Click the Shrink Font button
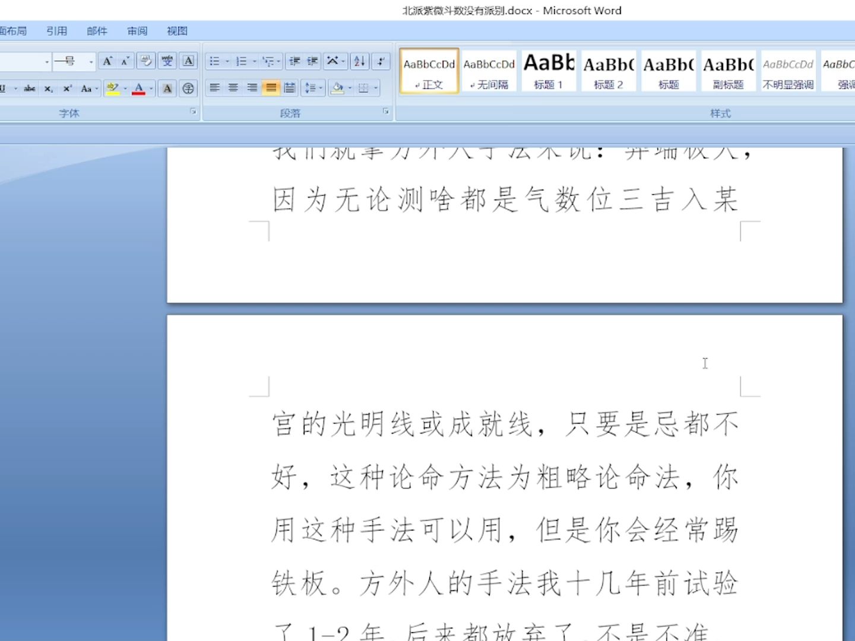855x641 pixels. (x=125, y=61)
